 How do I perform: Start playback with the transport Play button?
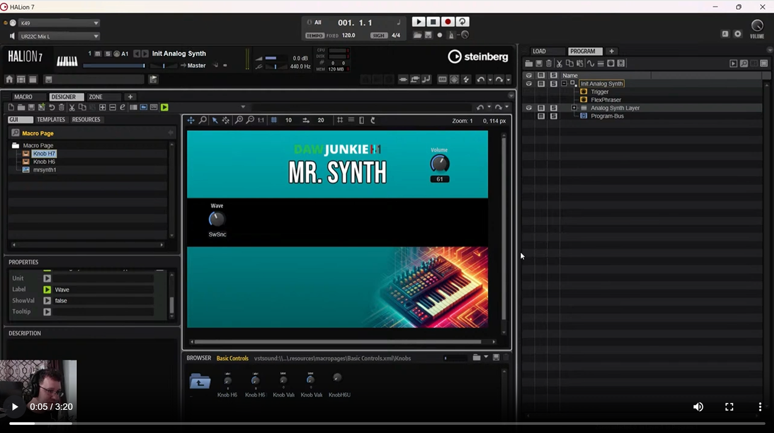418,22
